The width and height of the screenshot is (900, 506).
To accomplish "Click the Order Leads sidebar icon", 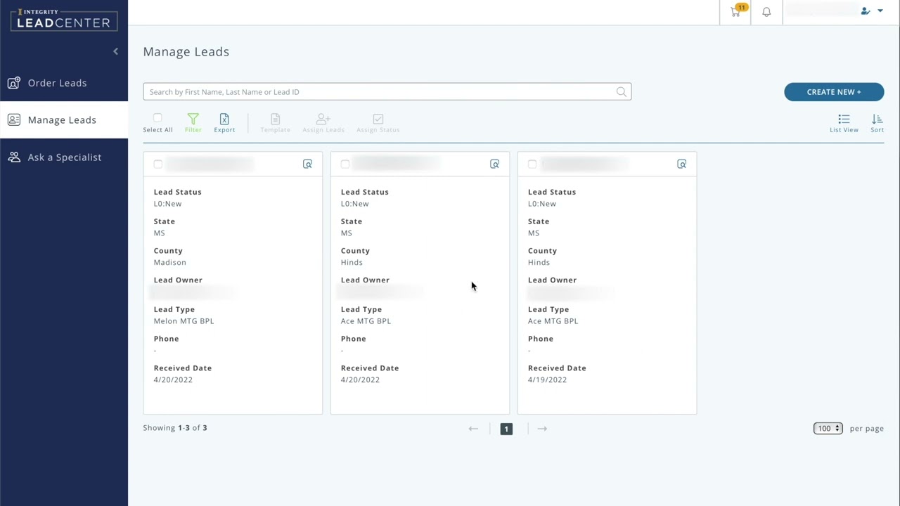I will (14, 83).
